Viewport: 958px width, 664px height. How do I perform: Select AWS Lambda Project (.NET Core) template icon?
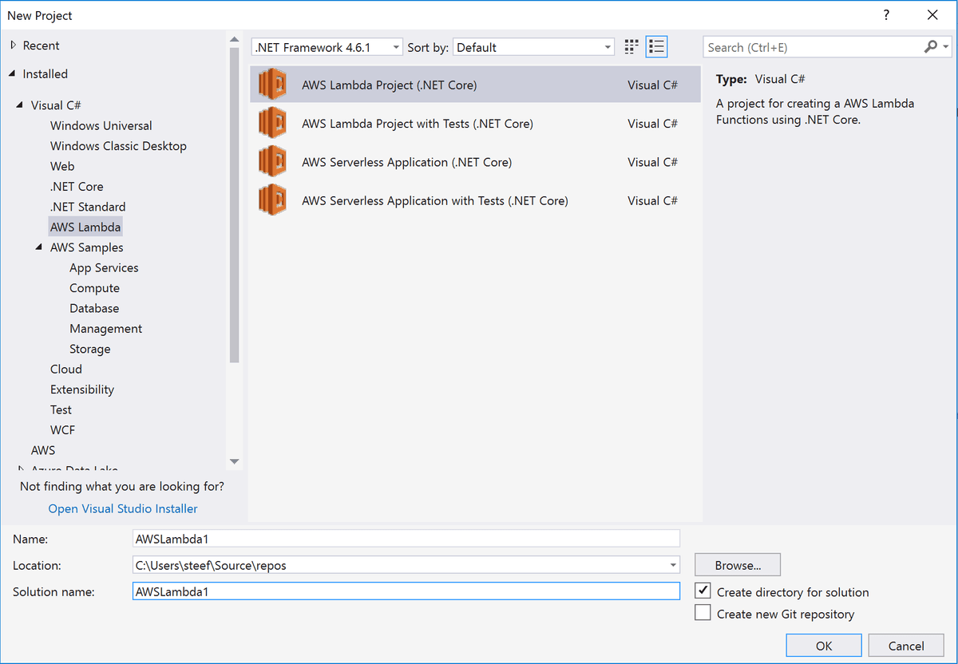272,85
